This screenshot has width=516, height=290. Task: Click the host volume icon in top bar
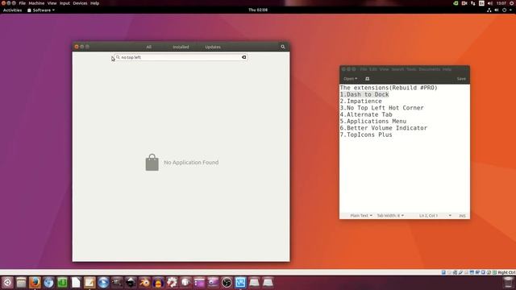point(490,3)
